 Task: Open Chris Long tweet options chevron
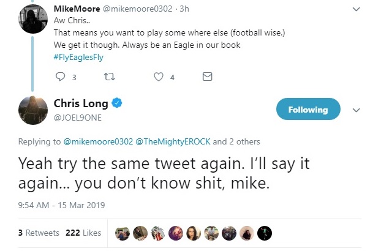coord(356,111)
